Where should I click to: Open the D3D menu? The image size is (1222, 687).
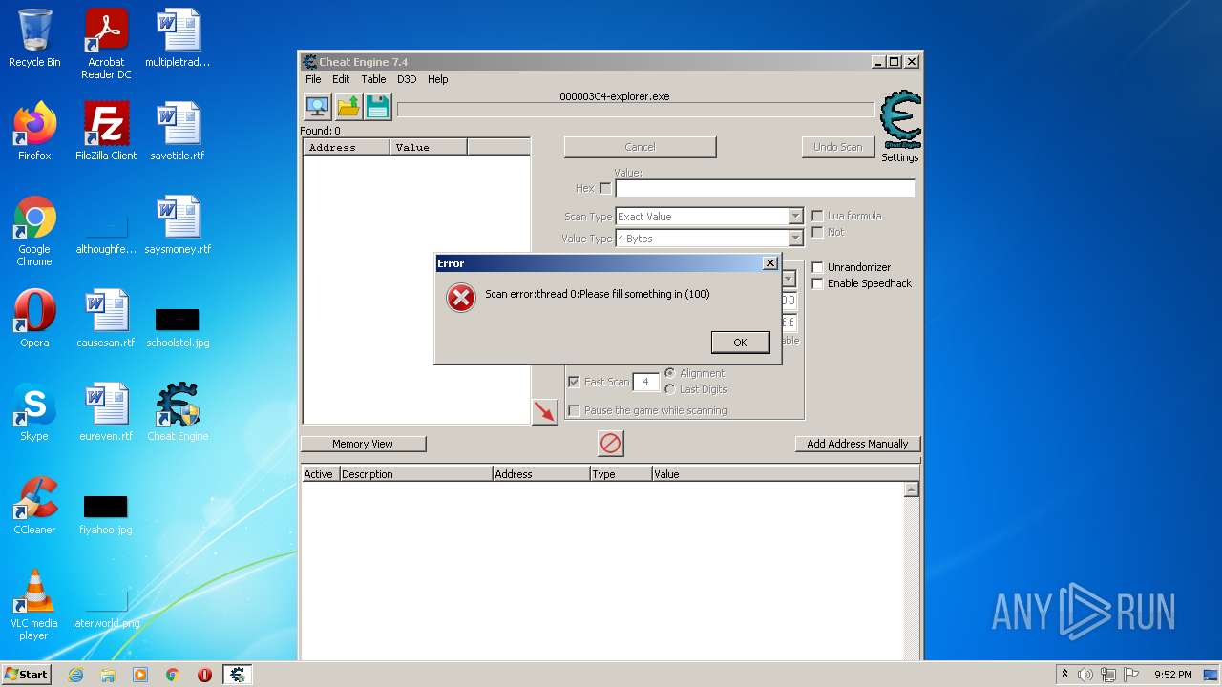(407, 79)
